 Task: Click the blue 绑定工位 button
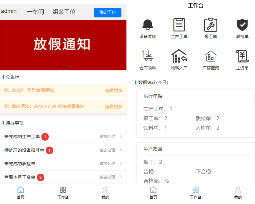pos(108,12)
